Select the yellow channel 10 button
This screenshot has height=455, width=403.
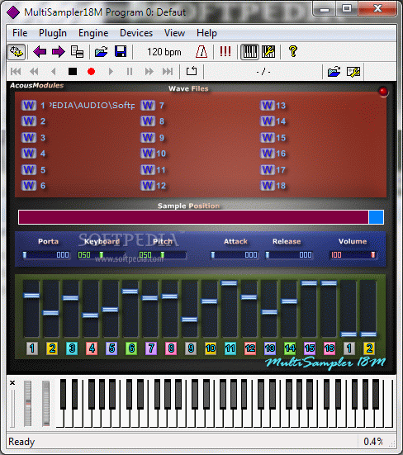pos(211,348)
